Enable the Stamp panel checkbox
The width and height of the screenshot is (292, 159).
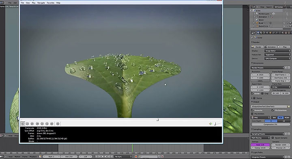pyautogui.click(x=254, y=98)
